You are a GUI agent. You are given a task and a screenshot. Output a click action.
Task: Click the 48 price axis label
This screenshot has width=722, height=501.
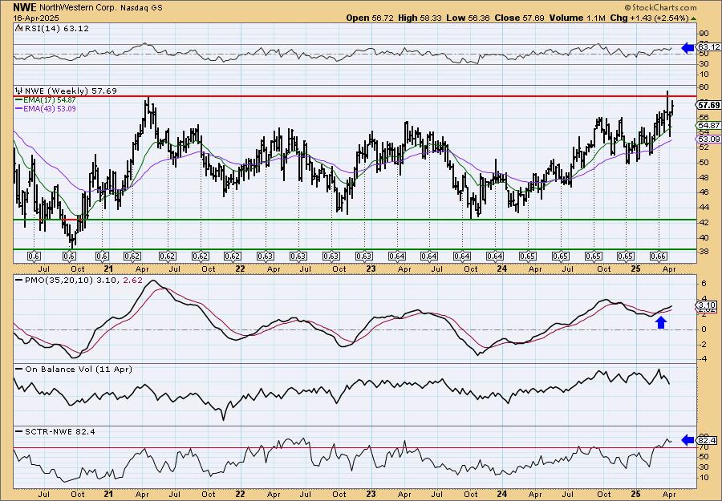[x=704, y=177]
